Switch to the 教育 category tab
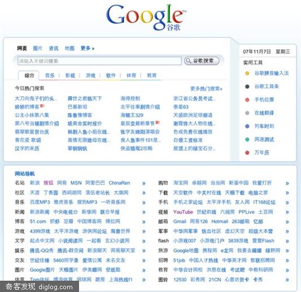Viewport: 301px width, 292px height. tap(152, 75)
